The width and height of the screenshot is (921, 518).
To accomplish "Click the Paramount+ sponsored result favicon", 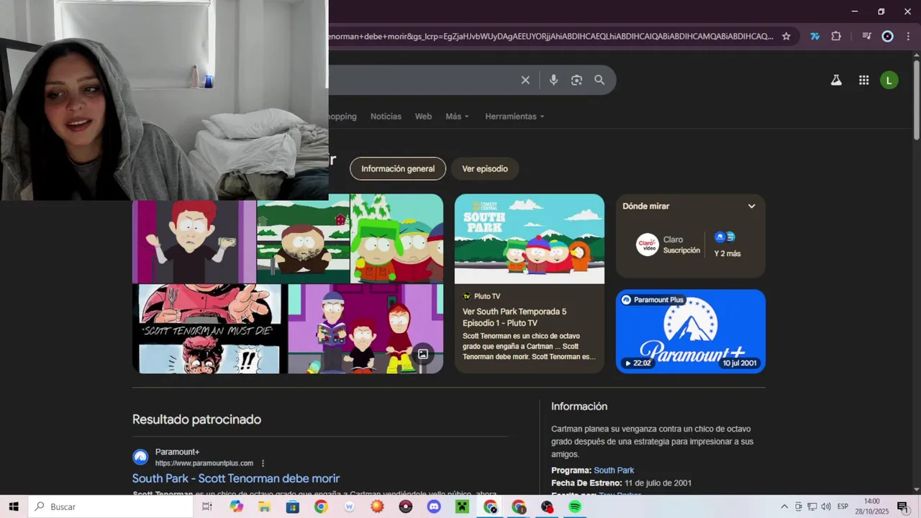I will 140,457.
